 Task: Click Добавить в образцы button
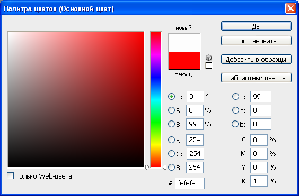pos(256,59)
